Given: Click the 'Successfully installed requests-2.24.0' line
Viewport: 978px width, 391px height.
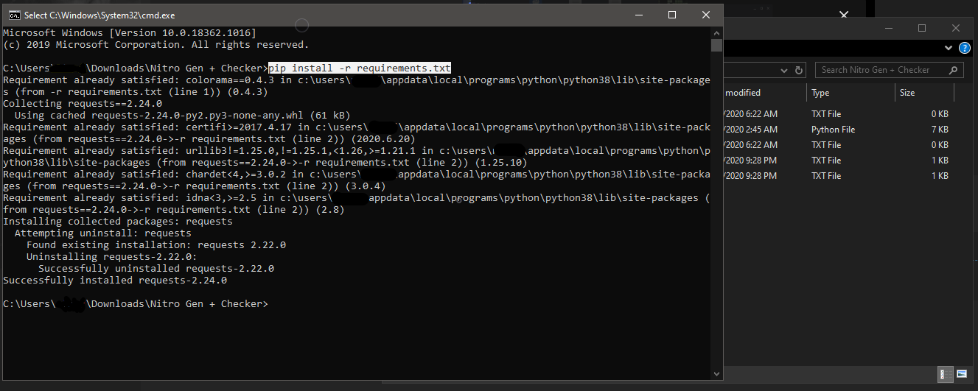Looking at the screenshot, I should pos(115,280).
